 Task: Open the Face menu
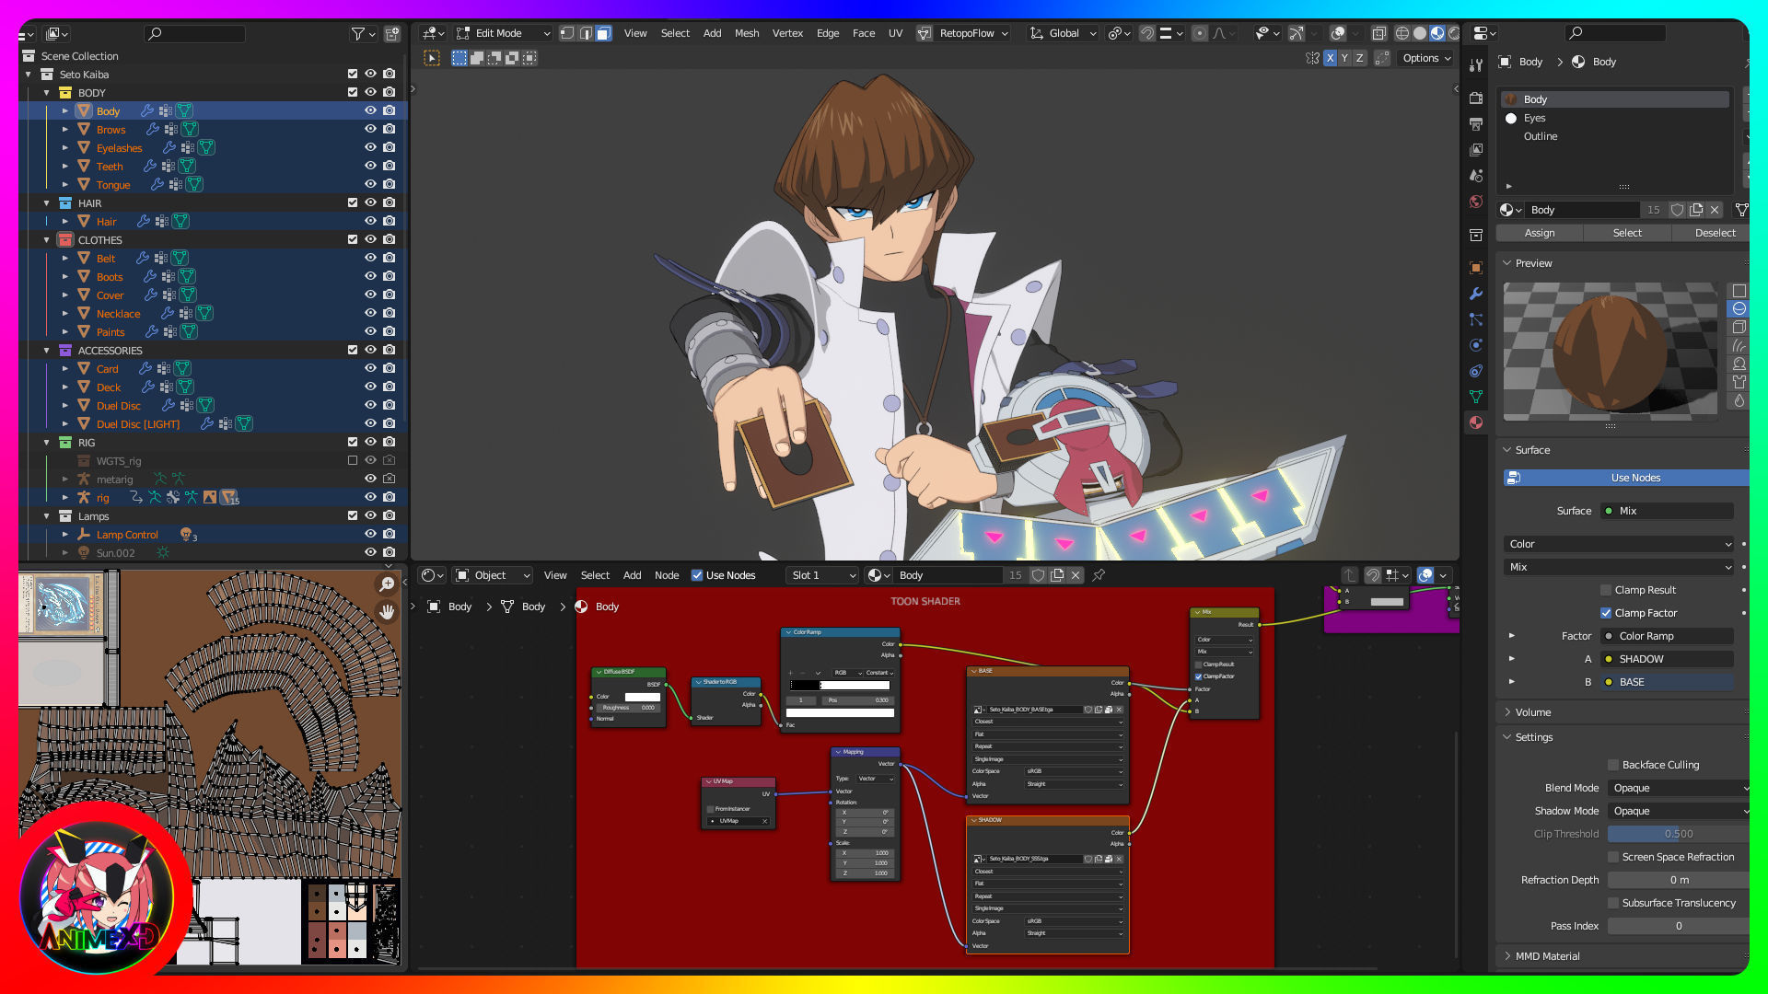(x=864, y=33)
